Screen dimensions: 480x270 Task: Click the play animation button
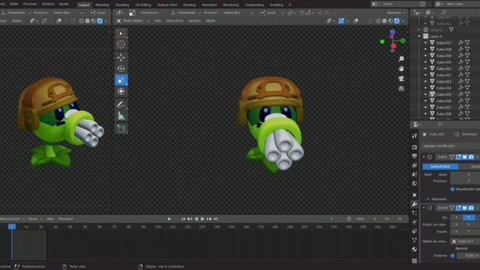pos(202,219)
